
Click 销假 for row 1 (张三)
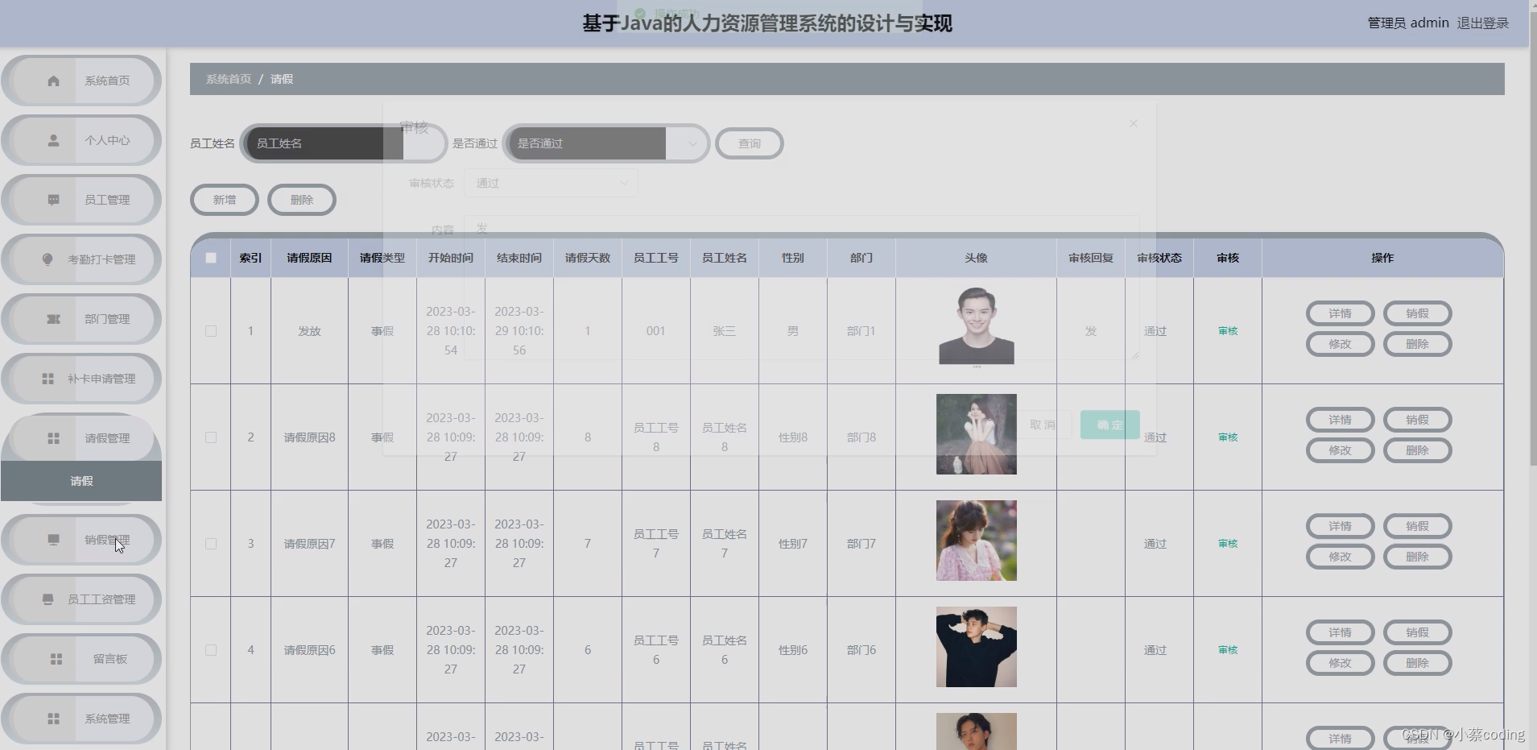(1417, 313)
